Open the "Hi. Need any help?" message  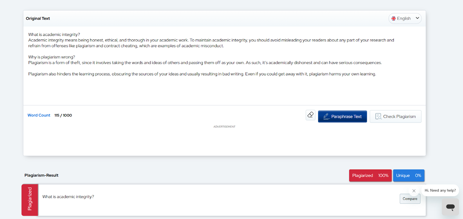pyautogui.click(x=440, y=191)
